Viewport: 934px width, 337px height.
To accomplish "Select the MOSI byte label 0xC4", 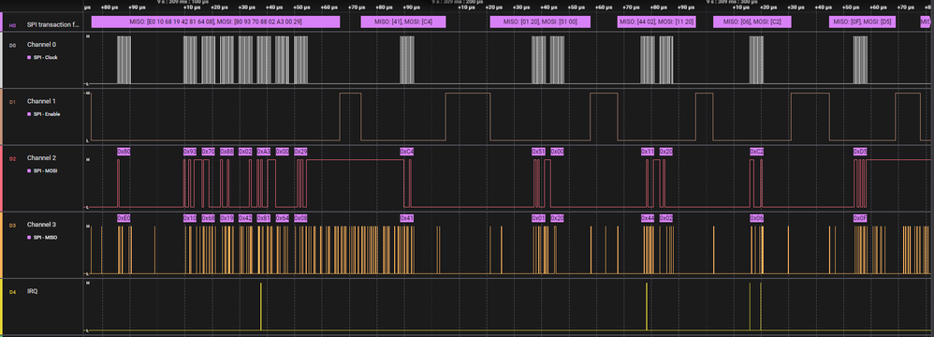I will click(x=407, y=152).
